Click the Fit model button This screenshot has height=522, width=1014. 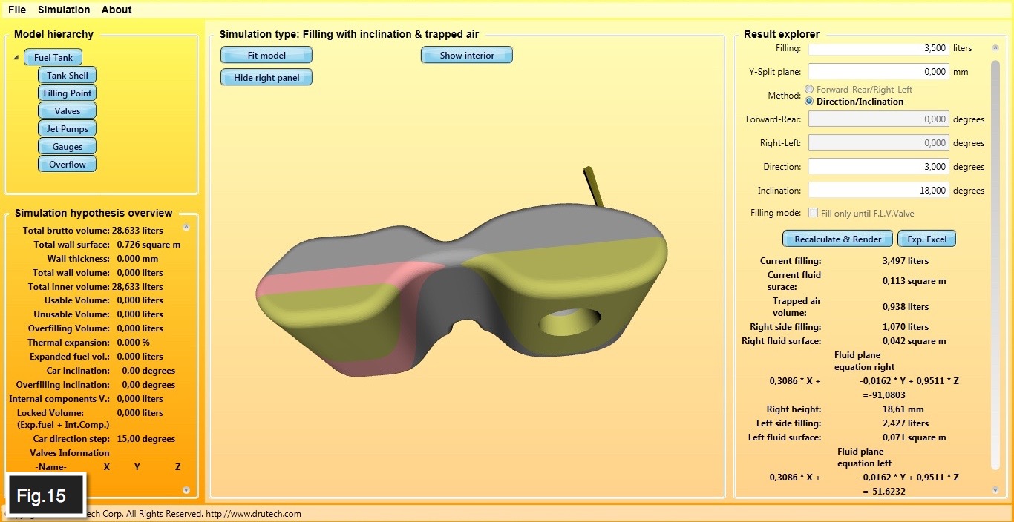pos(266,56)
